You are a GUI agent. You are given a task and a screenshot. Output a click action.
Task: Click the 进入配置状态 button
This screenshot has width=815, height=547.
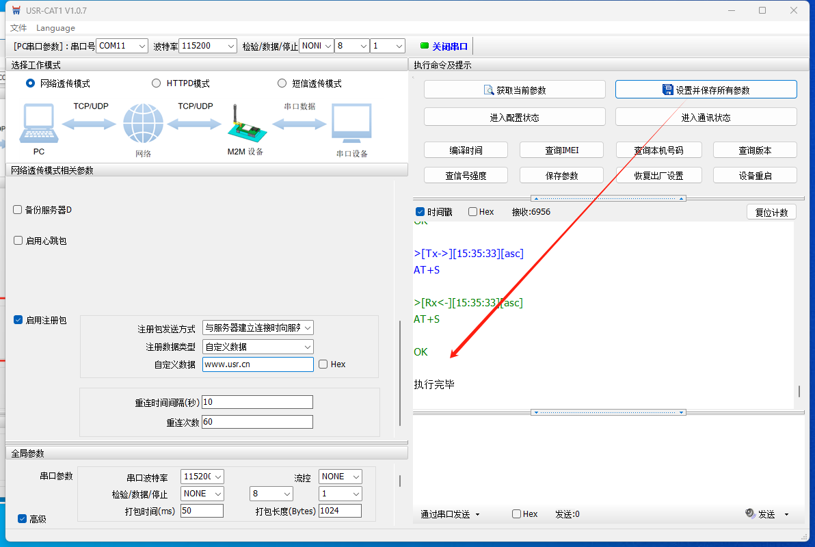[x=515, y=117]
